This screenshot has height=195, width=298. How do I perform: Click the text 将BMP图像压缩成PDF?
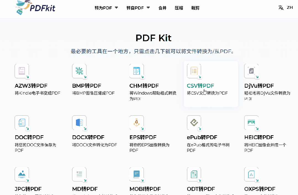[x=93, y=93]
